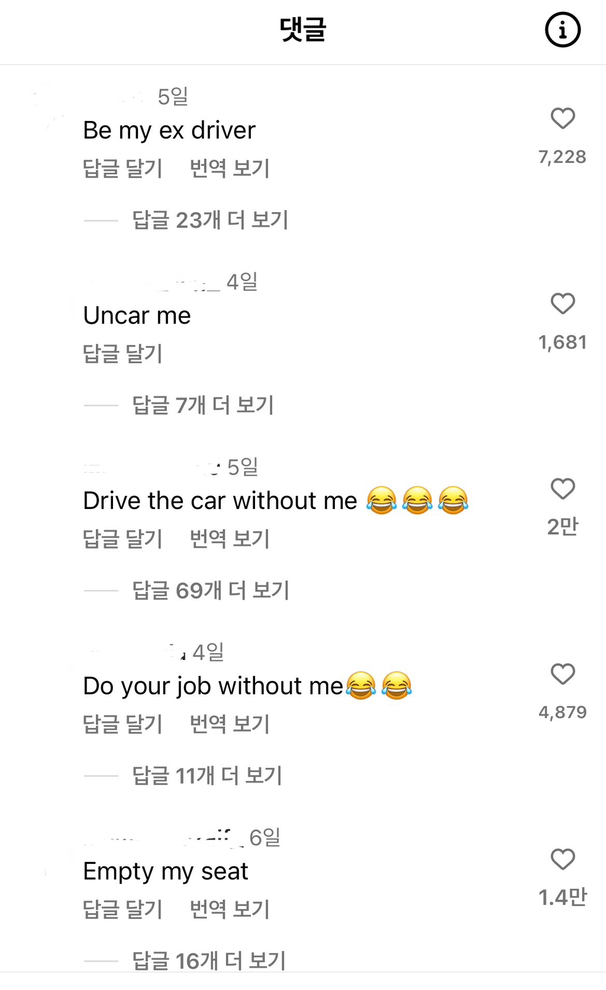
Task: Expand the 69 more replies thread
Action: point(211,591)
